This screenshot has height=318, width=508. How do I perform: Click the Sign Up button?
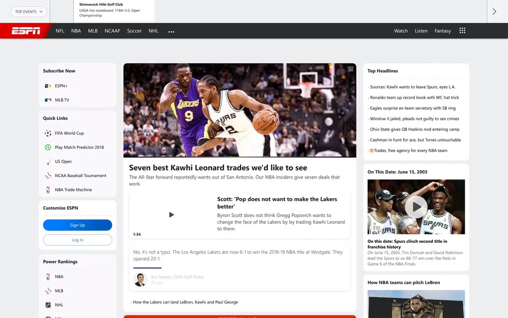(77, 225)
